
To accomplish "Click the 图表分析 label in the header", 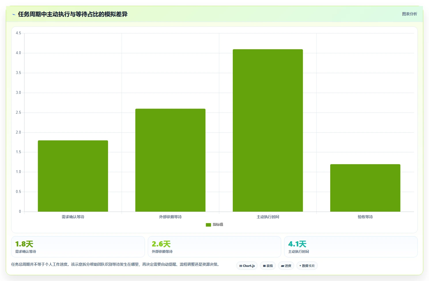I will 409,14.
